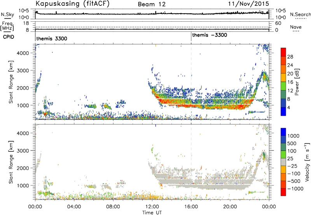Select the 'themis -3300' CPID marker
The height and width of the screenshot is (215, 311).
(210, 35)
